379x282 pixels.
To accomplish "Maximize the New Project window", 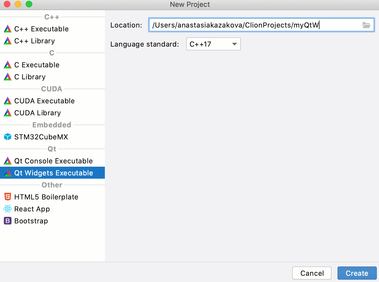I will [29, 4].
